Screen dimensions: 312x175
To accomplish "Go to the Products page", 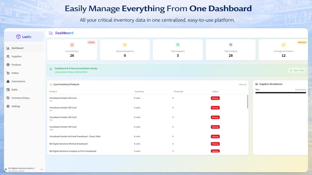I will (24, 65).
